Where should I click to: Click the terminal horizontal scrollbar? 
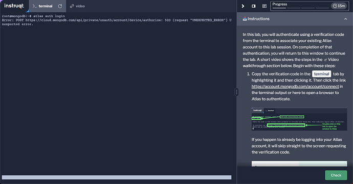(x=117, y=177)
